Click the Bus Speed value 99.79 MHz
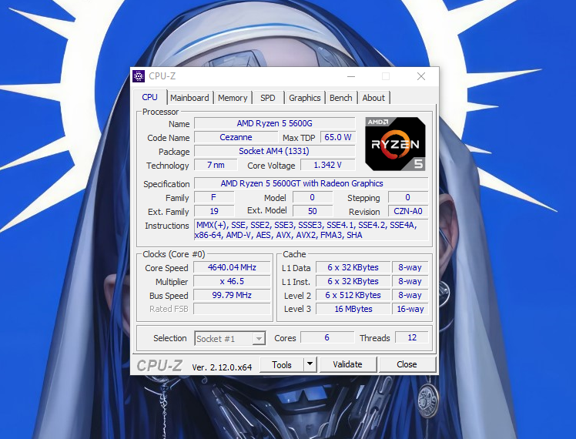Viewport: 576px width, 439px height. [232, 295]
